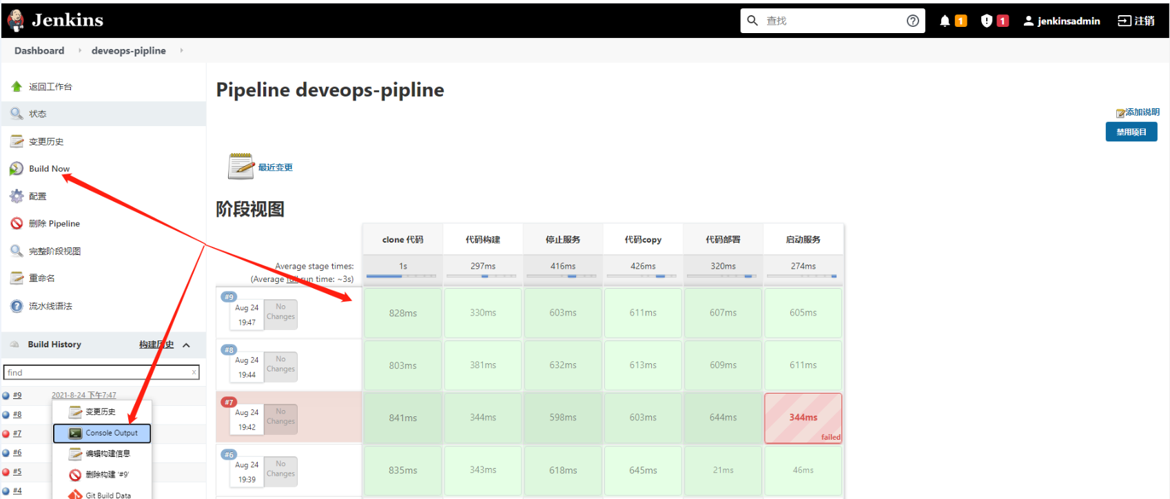Click the 21ms 代码部署 cell of #6
This screenshot has width=1170, height=499.
coord(723,470)
